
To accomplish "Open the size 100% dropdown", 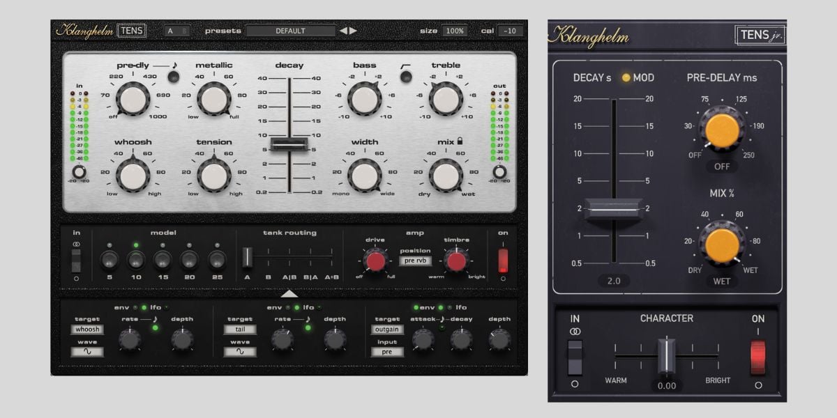I will point(453,31).
